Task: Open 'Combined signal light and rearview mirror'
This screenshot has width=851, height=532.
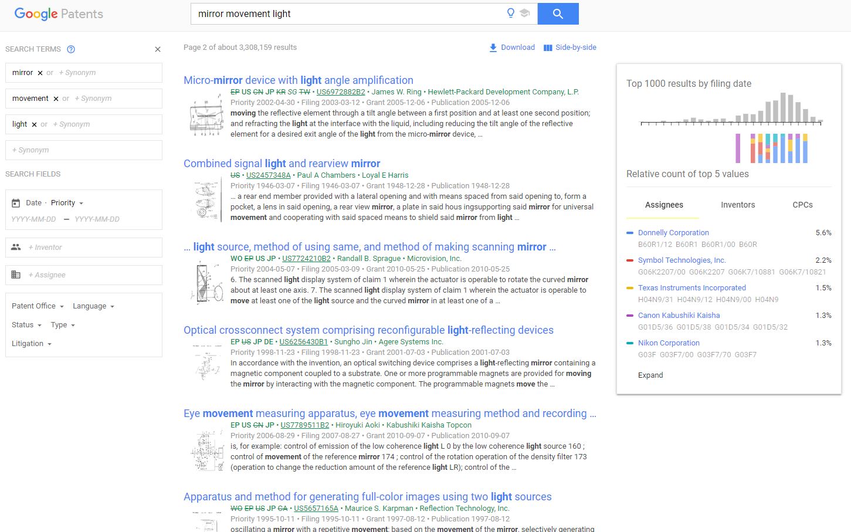Action: [x=282, y=164]
